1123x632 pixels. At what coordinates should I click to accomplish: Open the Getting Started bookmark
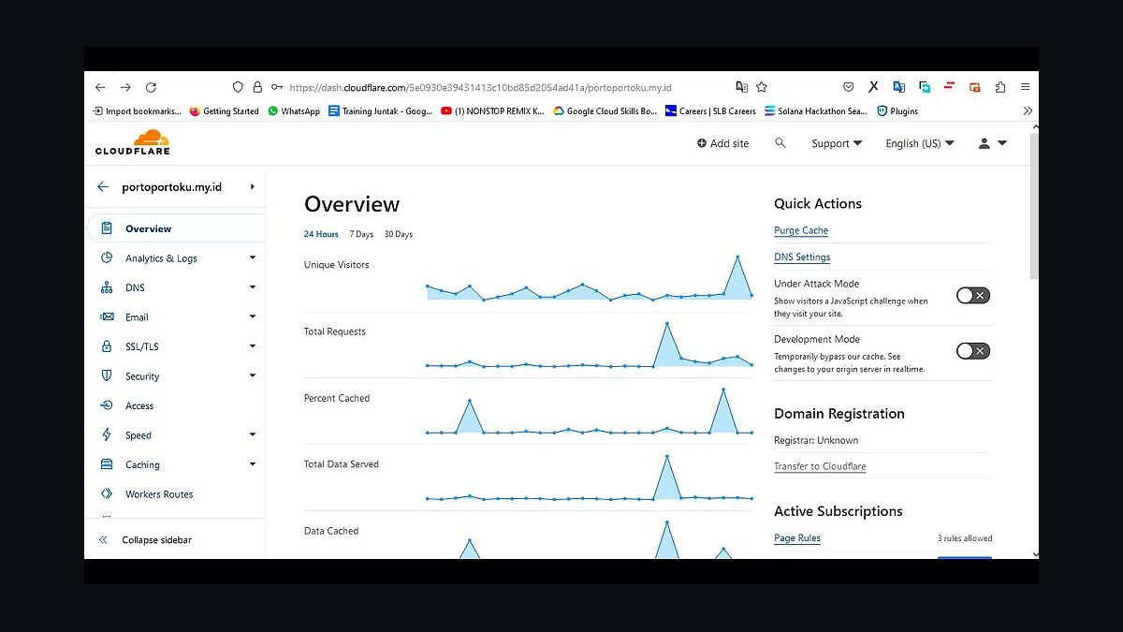(224, 110)
